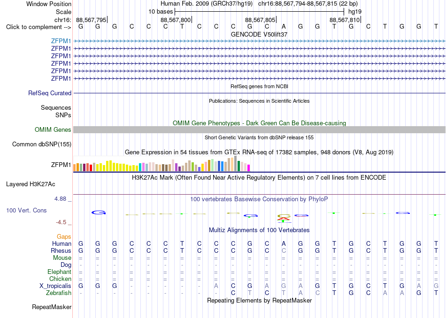The height and width of the screenshot is (318, 446).
Task: Click the GTEx Gene Expression title text
Action: coord(259,152)
